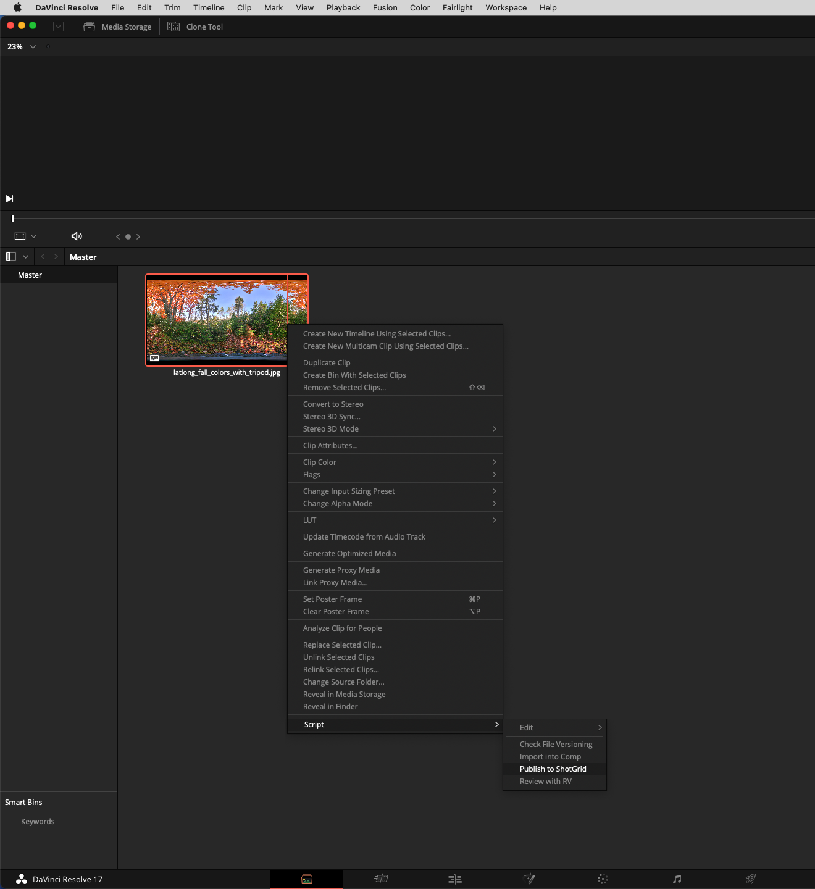The width and height of the screenshot is (815, 889).
Task: Open the workspace layout dropdown in the top toolbar
Action: click(59, 27)
